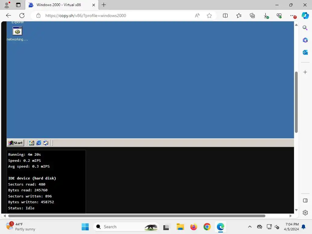Select the "Avg speed: 0.3 mIPS" line
Viewport: 312px width, 234px height.
click(x=29, y=166)
